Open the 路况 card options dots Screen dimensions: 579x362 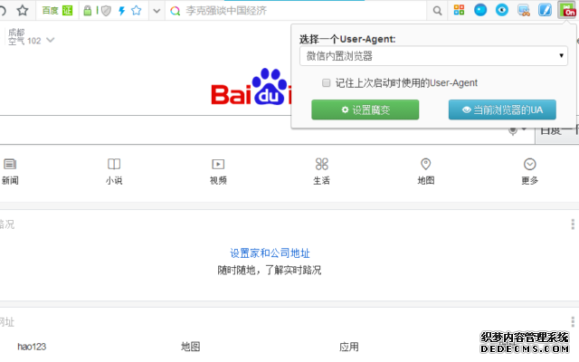(x=573, y=224)
